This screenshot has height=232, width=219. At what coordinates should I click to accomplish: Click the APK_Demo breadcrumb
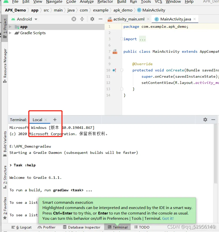(x=15, y=10)
